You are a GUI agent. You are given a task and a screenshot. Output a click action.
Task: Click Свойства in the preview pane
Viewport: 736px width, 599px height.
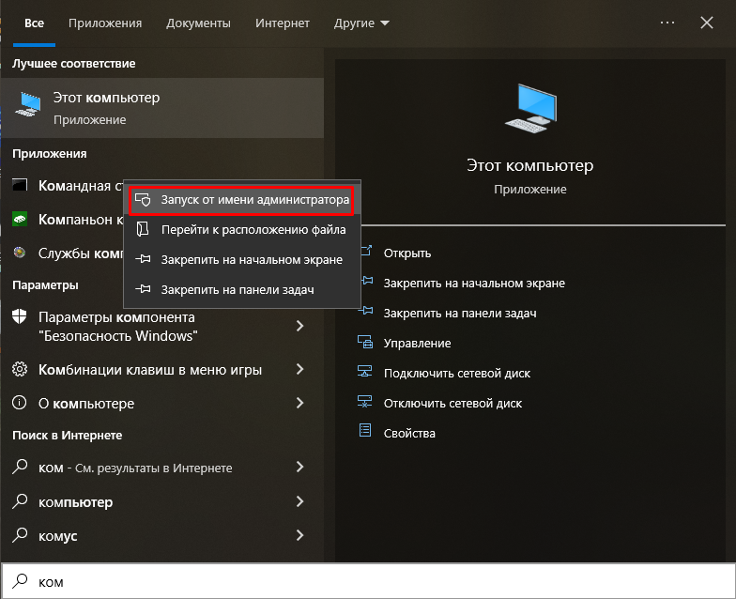[x=409, y=434]
